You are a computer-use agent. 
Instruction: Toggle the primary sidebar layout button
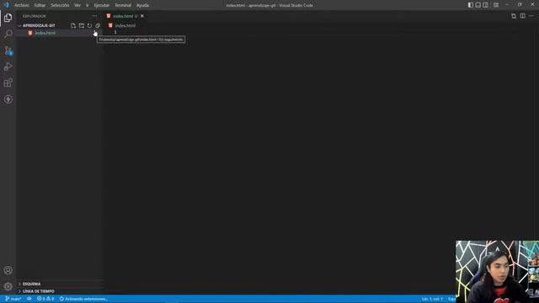471,5
